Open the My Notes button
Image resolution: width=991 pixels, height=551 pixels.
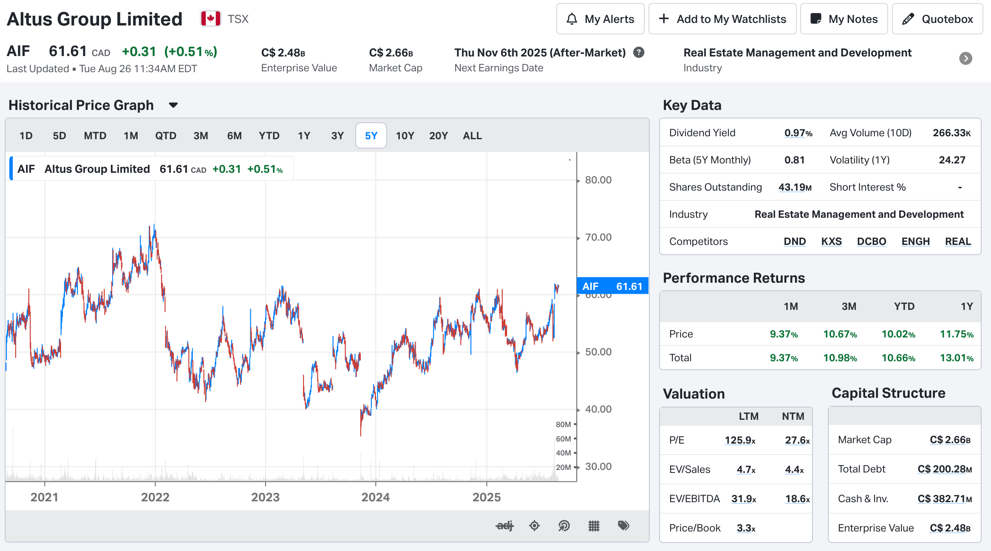[844, 19]
